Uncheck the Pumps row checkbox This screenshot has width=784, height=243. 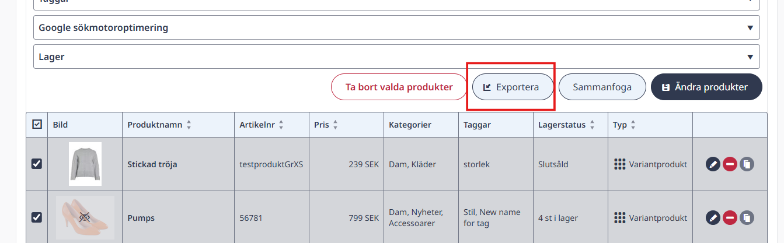point(36,217)
